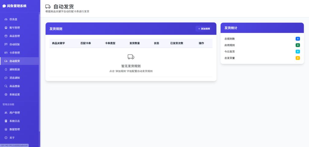Image resolution: width=309 pixels, height=147 pixels.
Task: Click the 管理员功能 section label
Action: pyautogui.click(x=8, y=104)
